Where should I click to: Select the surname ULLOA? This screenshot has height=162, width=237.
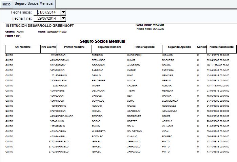[131, 81]
